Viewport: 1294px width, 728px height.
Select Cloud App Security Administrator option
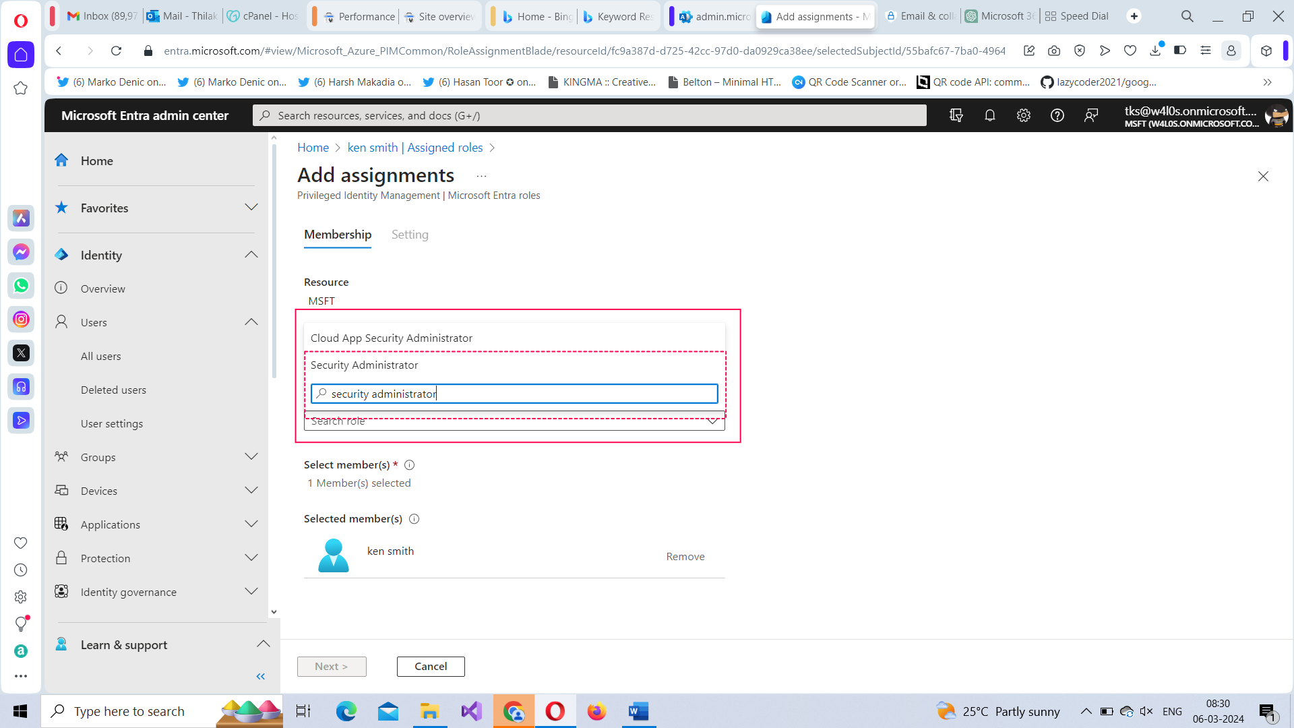[x=514, y=338]
